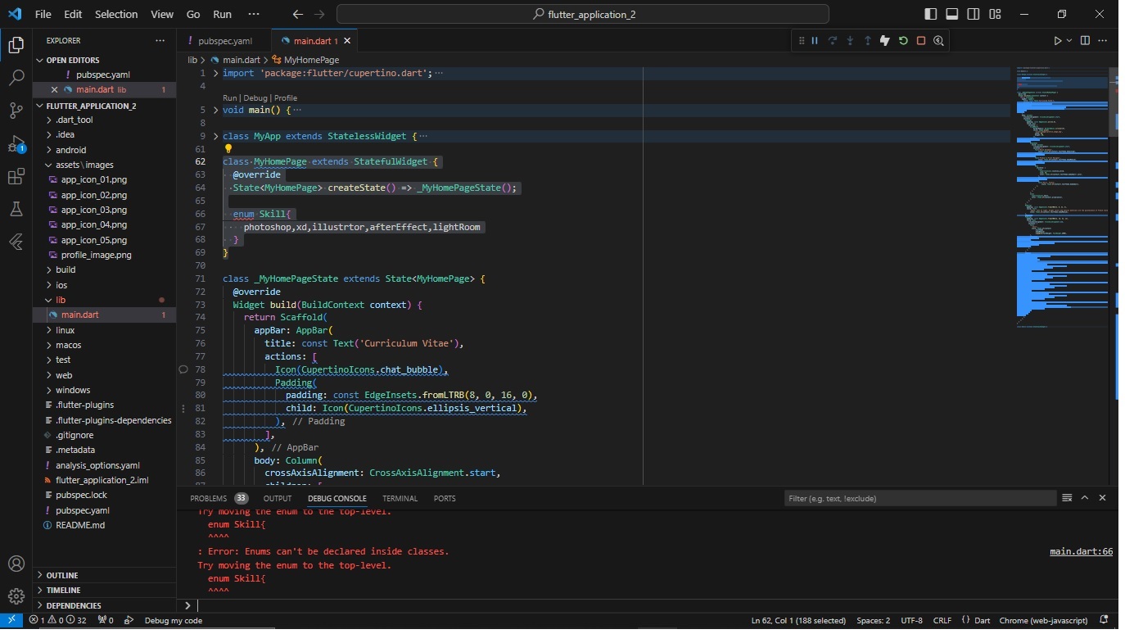Toggle the secondary side bar visibility

(x=974, y=14)
